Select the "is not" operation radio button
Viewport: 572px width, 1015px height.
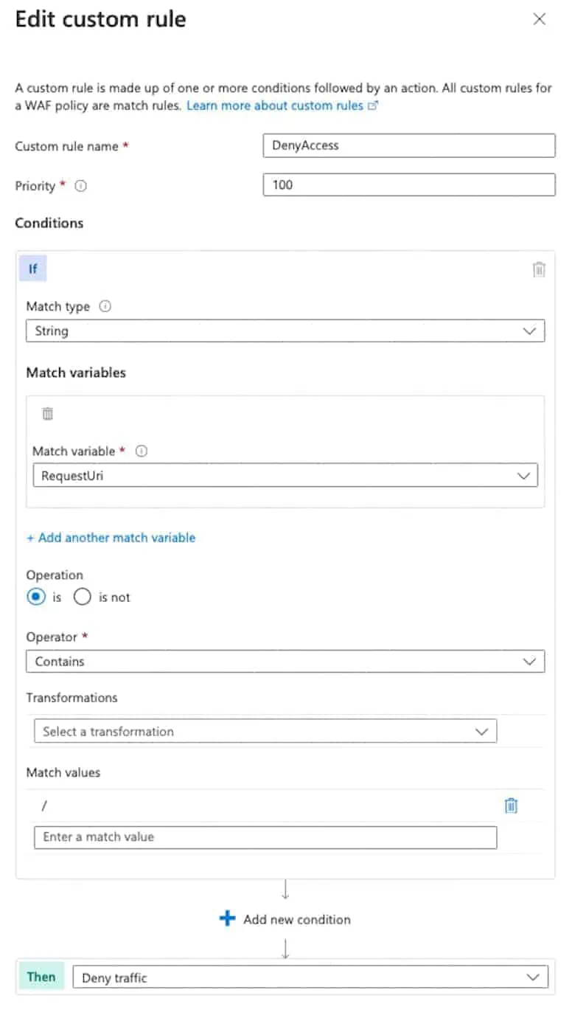pyautogui.click(x=83, y=597)
